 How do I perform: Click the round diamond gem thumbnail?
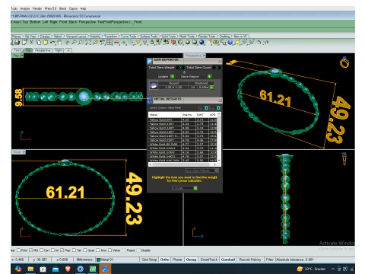pyautogui.click(x=154, y=85)
